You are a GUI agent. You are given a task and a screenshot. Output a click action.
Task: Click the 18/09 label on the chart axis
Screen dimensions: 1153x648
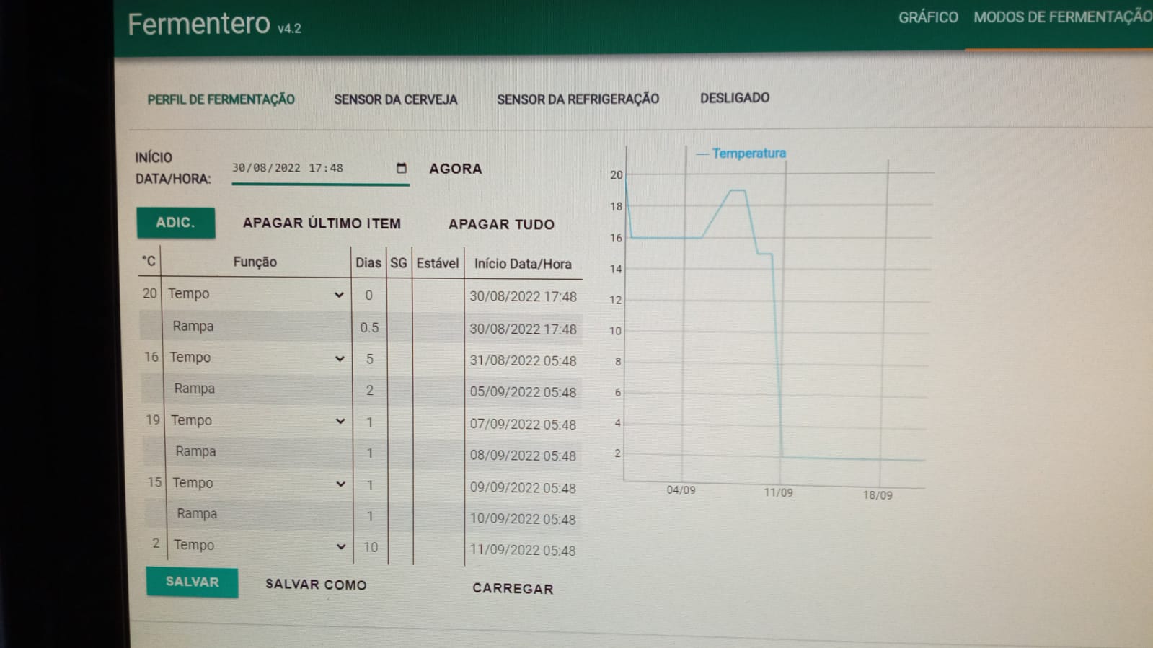878,495
